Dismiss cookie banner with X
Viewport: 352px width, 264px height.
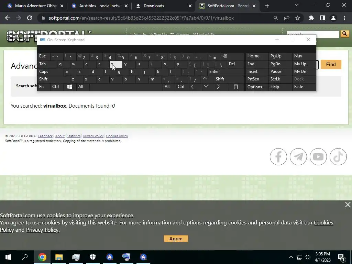click(x=348, y=205)
